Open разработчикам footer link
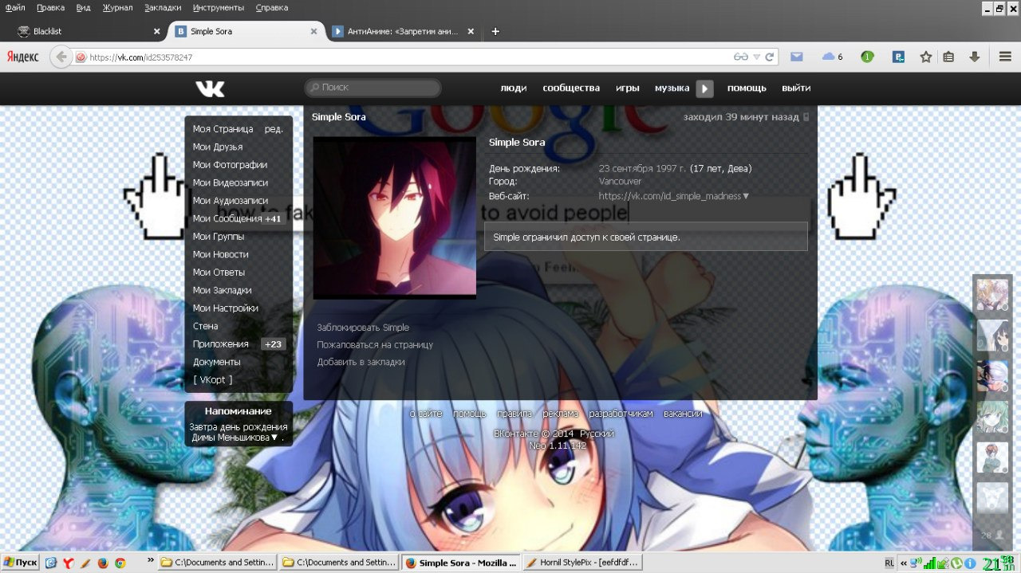Viewport: 1021px width, 573px height. (621, 414)
